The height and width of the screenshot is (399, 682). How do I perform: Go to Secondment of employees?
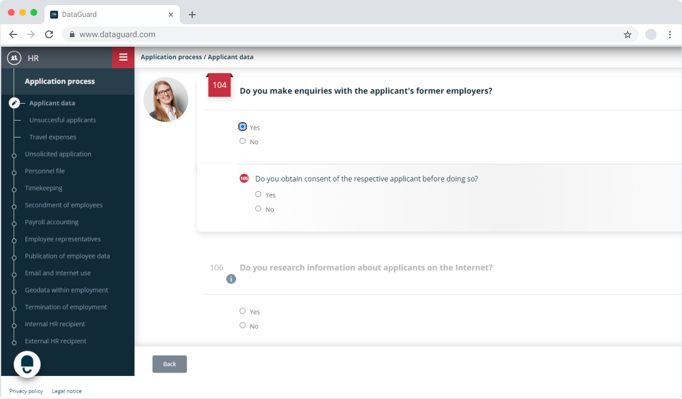64,205
